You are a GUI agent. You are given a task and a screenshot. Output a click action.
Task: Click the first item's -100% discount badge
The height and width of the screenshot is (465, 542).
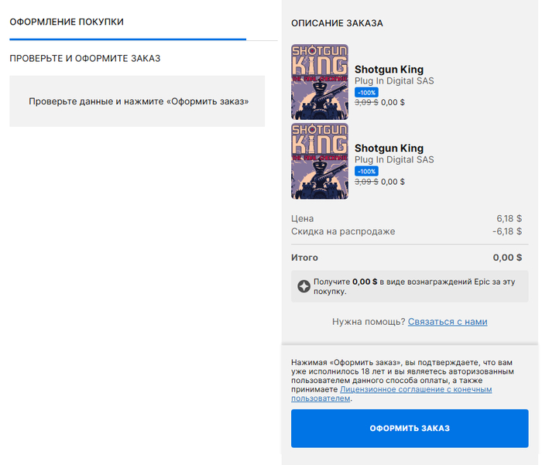(x=367, y=92)
